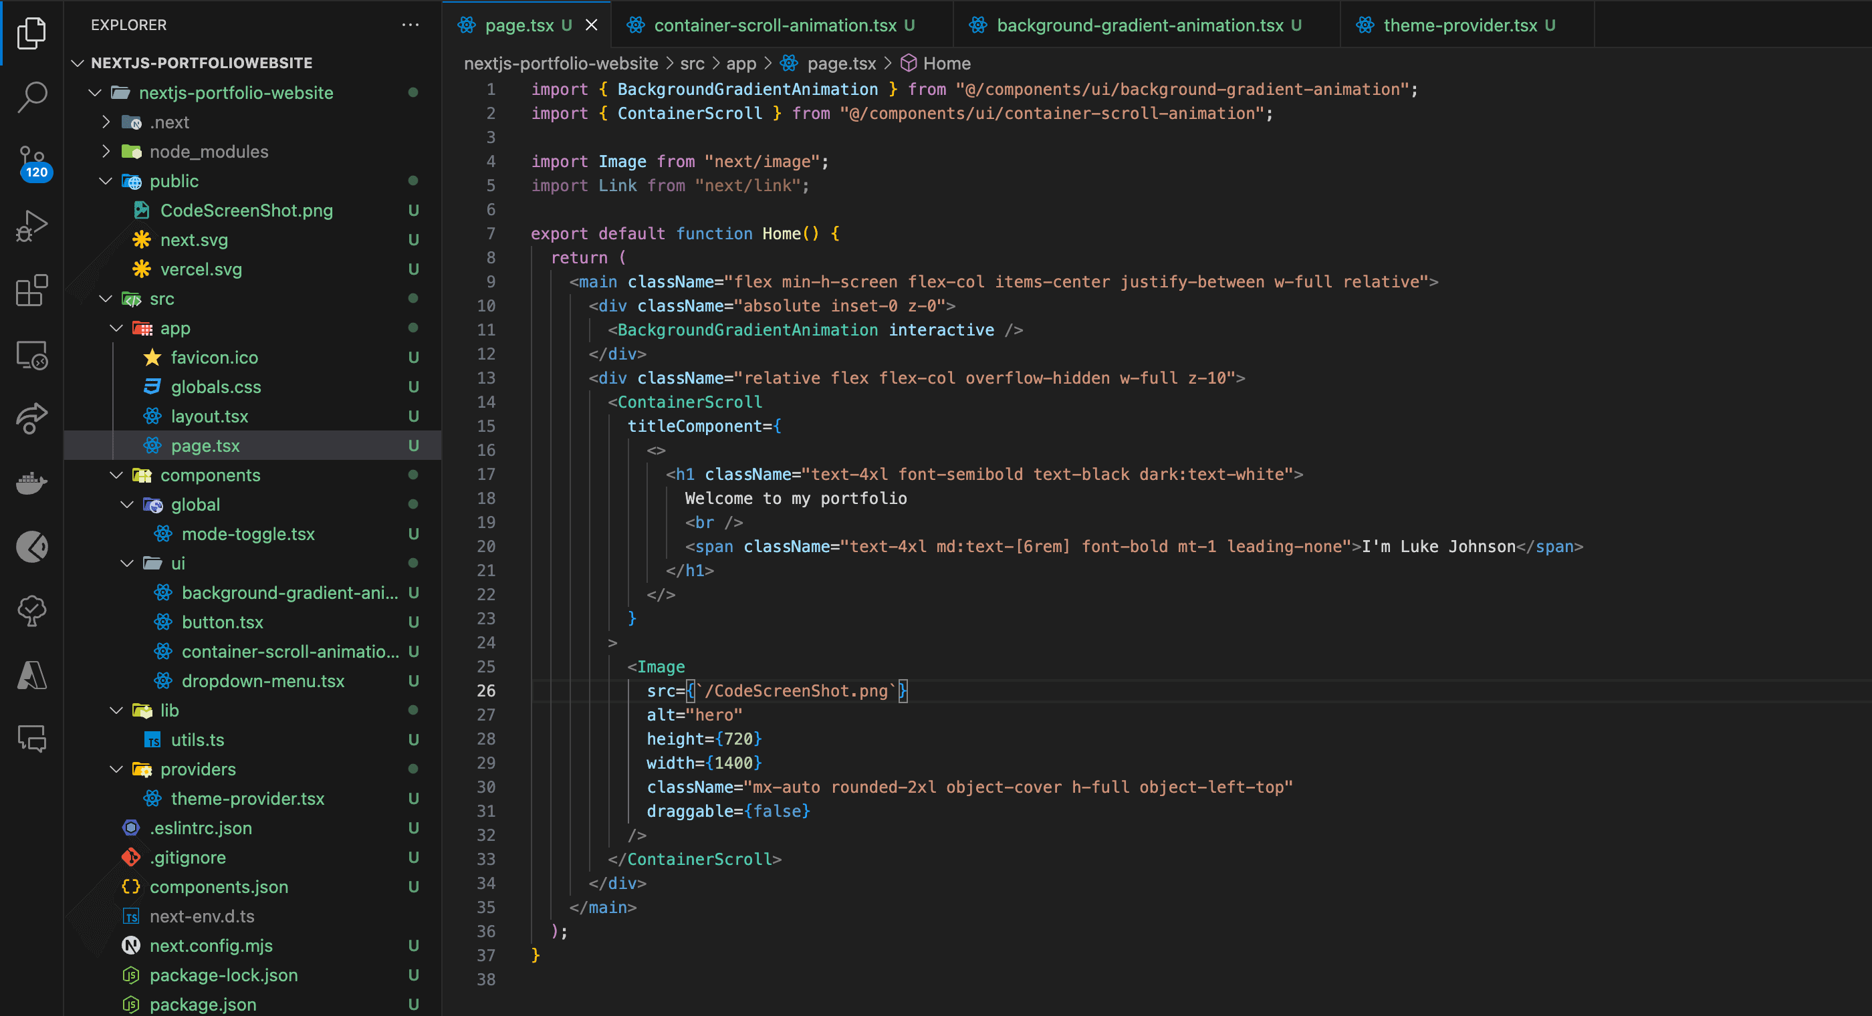
Task: Open .eslintrc.json file
Action: (252, 828)
